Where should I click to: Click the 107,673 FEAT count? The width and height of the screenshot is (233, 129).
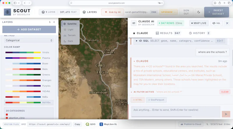point(68,12)
